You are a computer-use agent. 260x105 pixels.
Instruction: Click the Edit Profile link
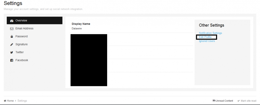pos(205,37)
